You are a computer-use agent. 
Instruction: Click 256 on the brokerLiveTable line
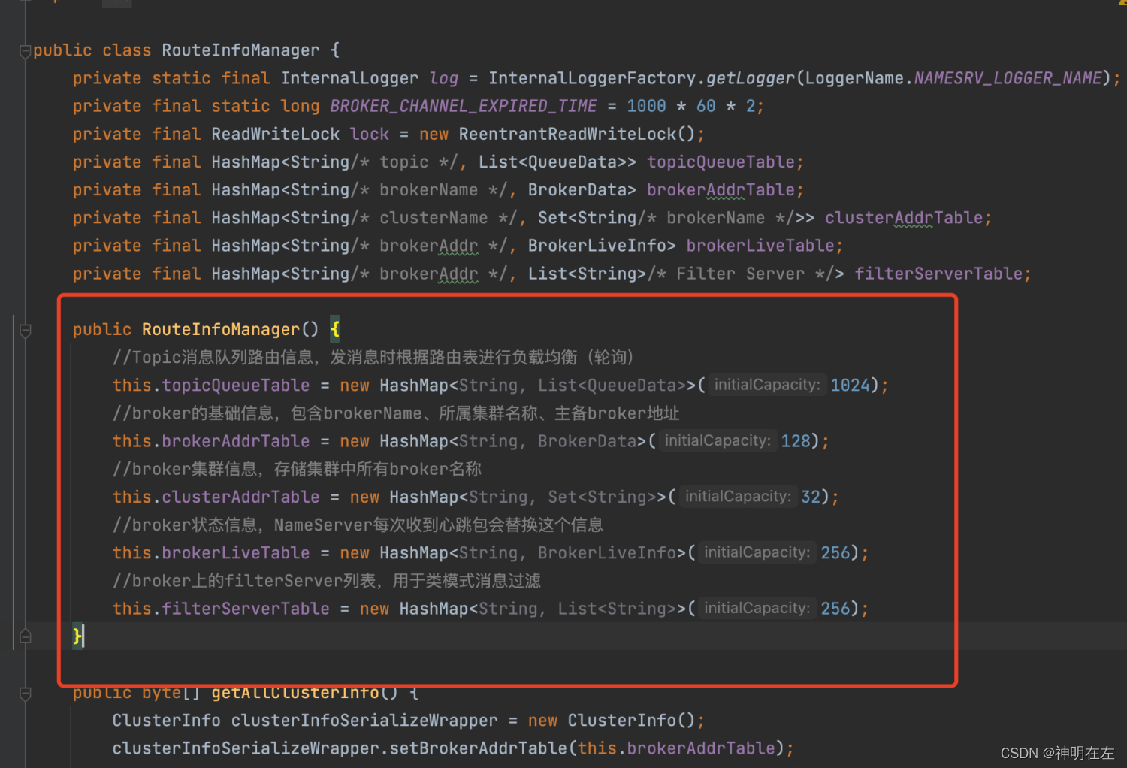tap(835, 552)
